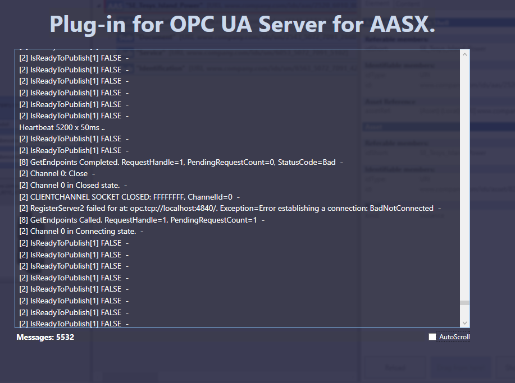Image resolution: width=515 pixels, height=383 pixels.
Task: Click the Reload button at bottom right
Action: coord(395,367)
